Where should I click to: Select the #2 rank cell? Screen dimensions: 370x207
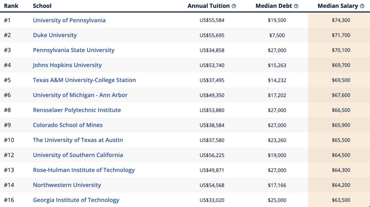7,35
